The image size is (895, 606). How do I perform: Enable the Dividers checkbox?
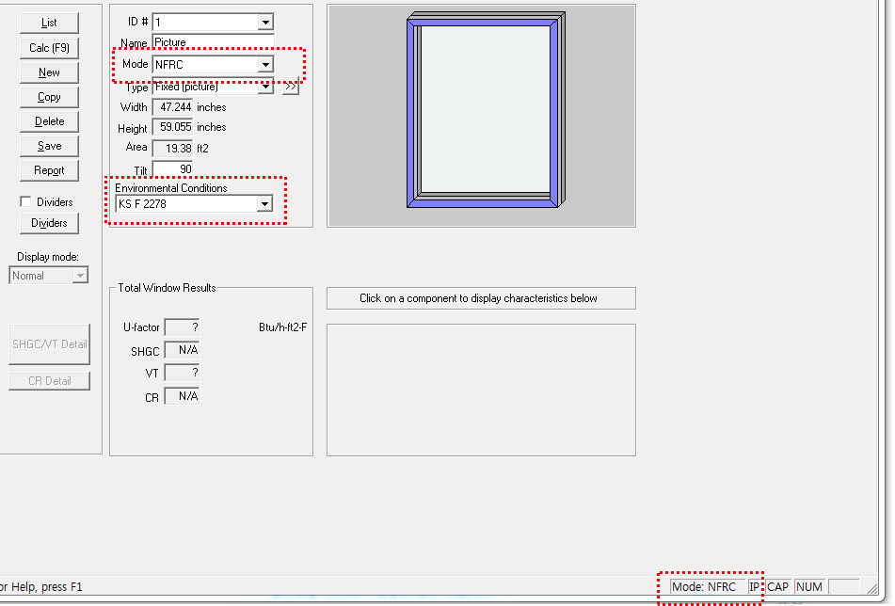pos(25,201)
